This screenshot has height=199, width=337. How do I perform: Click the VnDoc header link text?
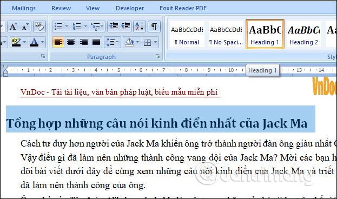[120, 92]
